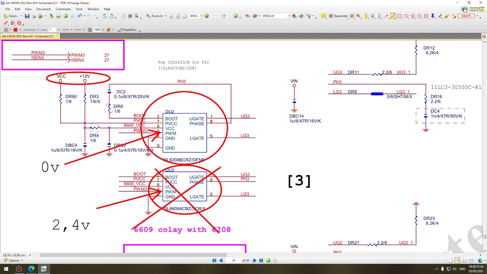Select the Snapshot camera tool

[x=130, y=16]
